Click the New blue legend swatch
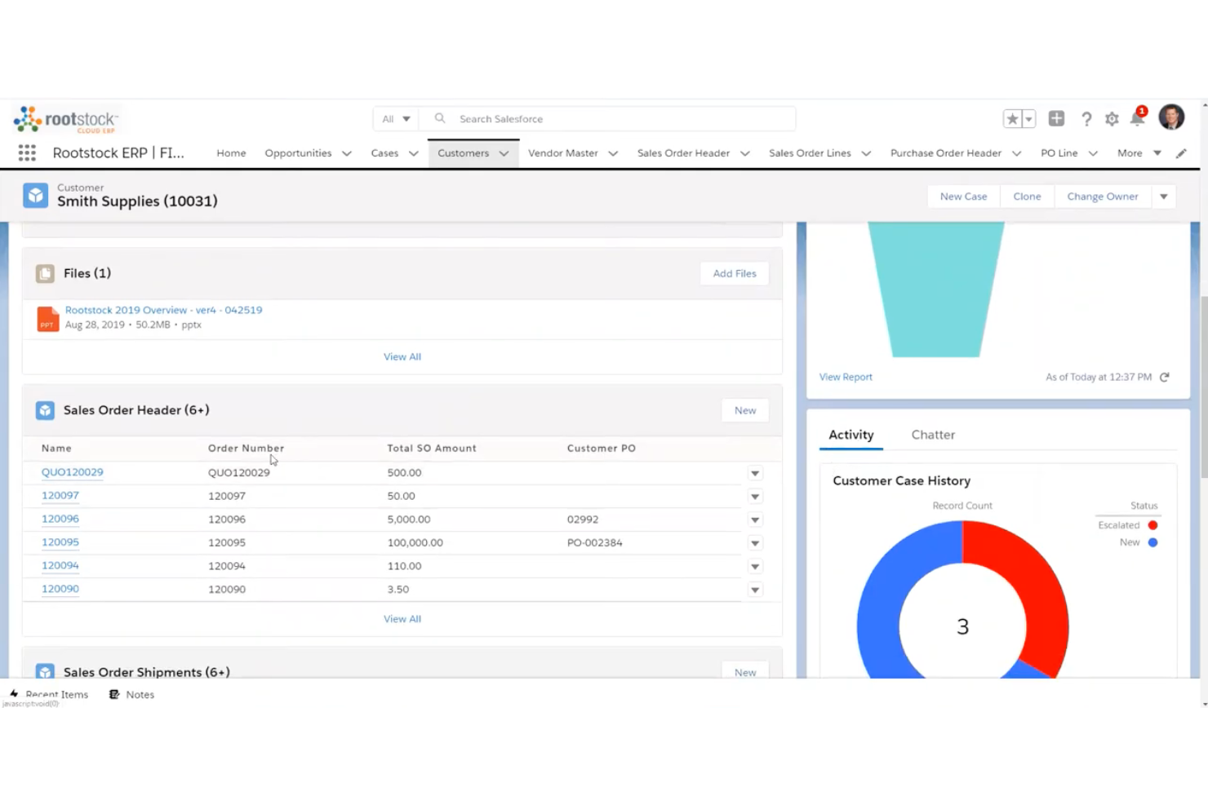 point(1152,542)
